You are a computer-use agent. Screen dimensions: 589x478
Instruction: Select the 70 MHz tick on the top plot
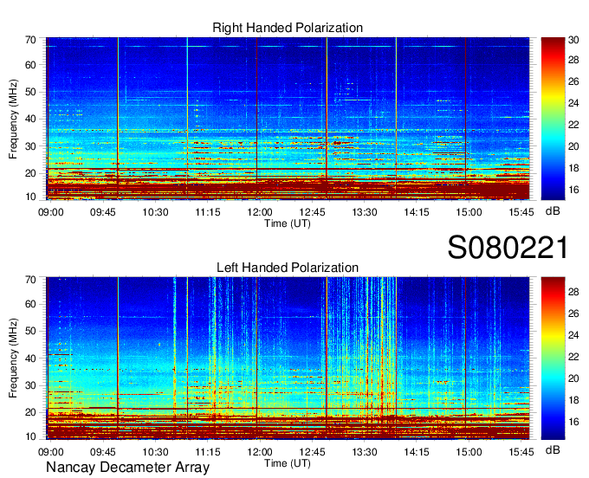coord(30,40)
